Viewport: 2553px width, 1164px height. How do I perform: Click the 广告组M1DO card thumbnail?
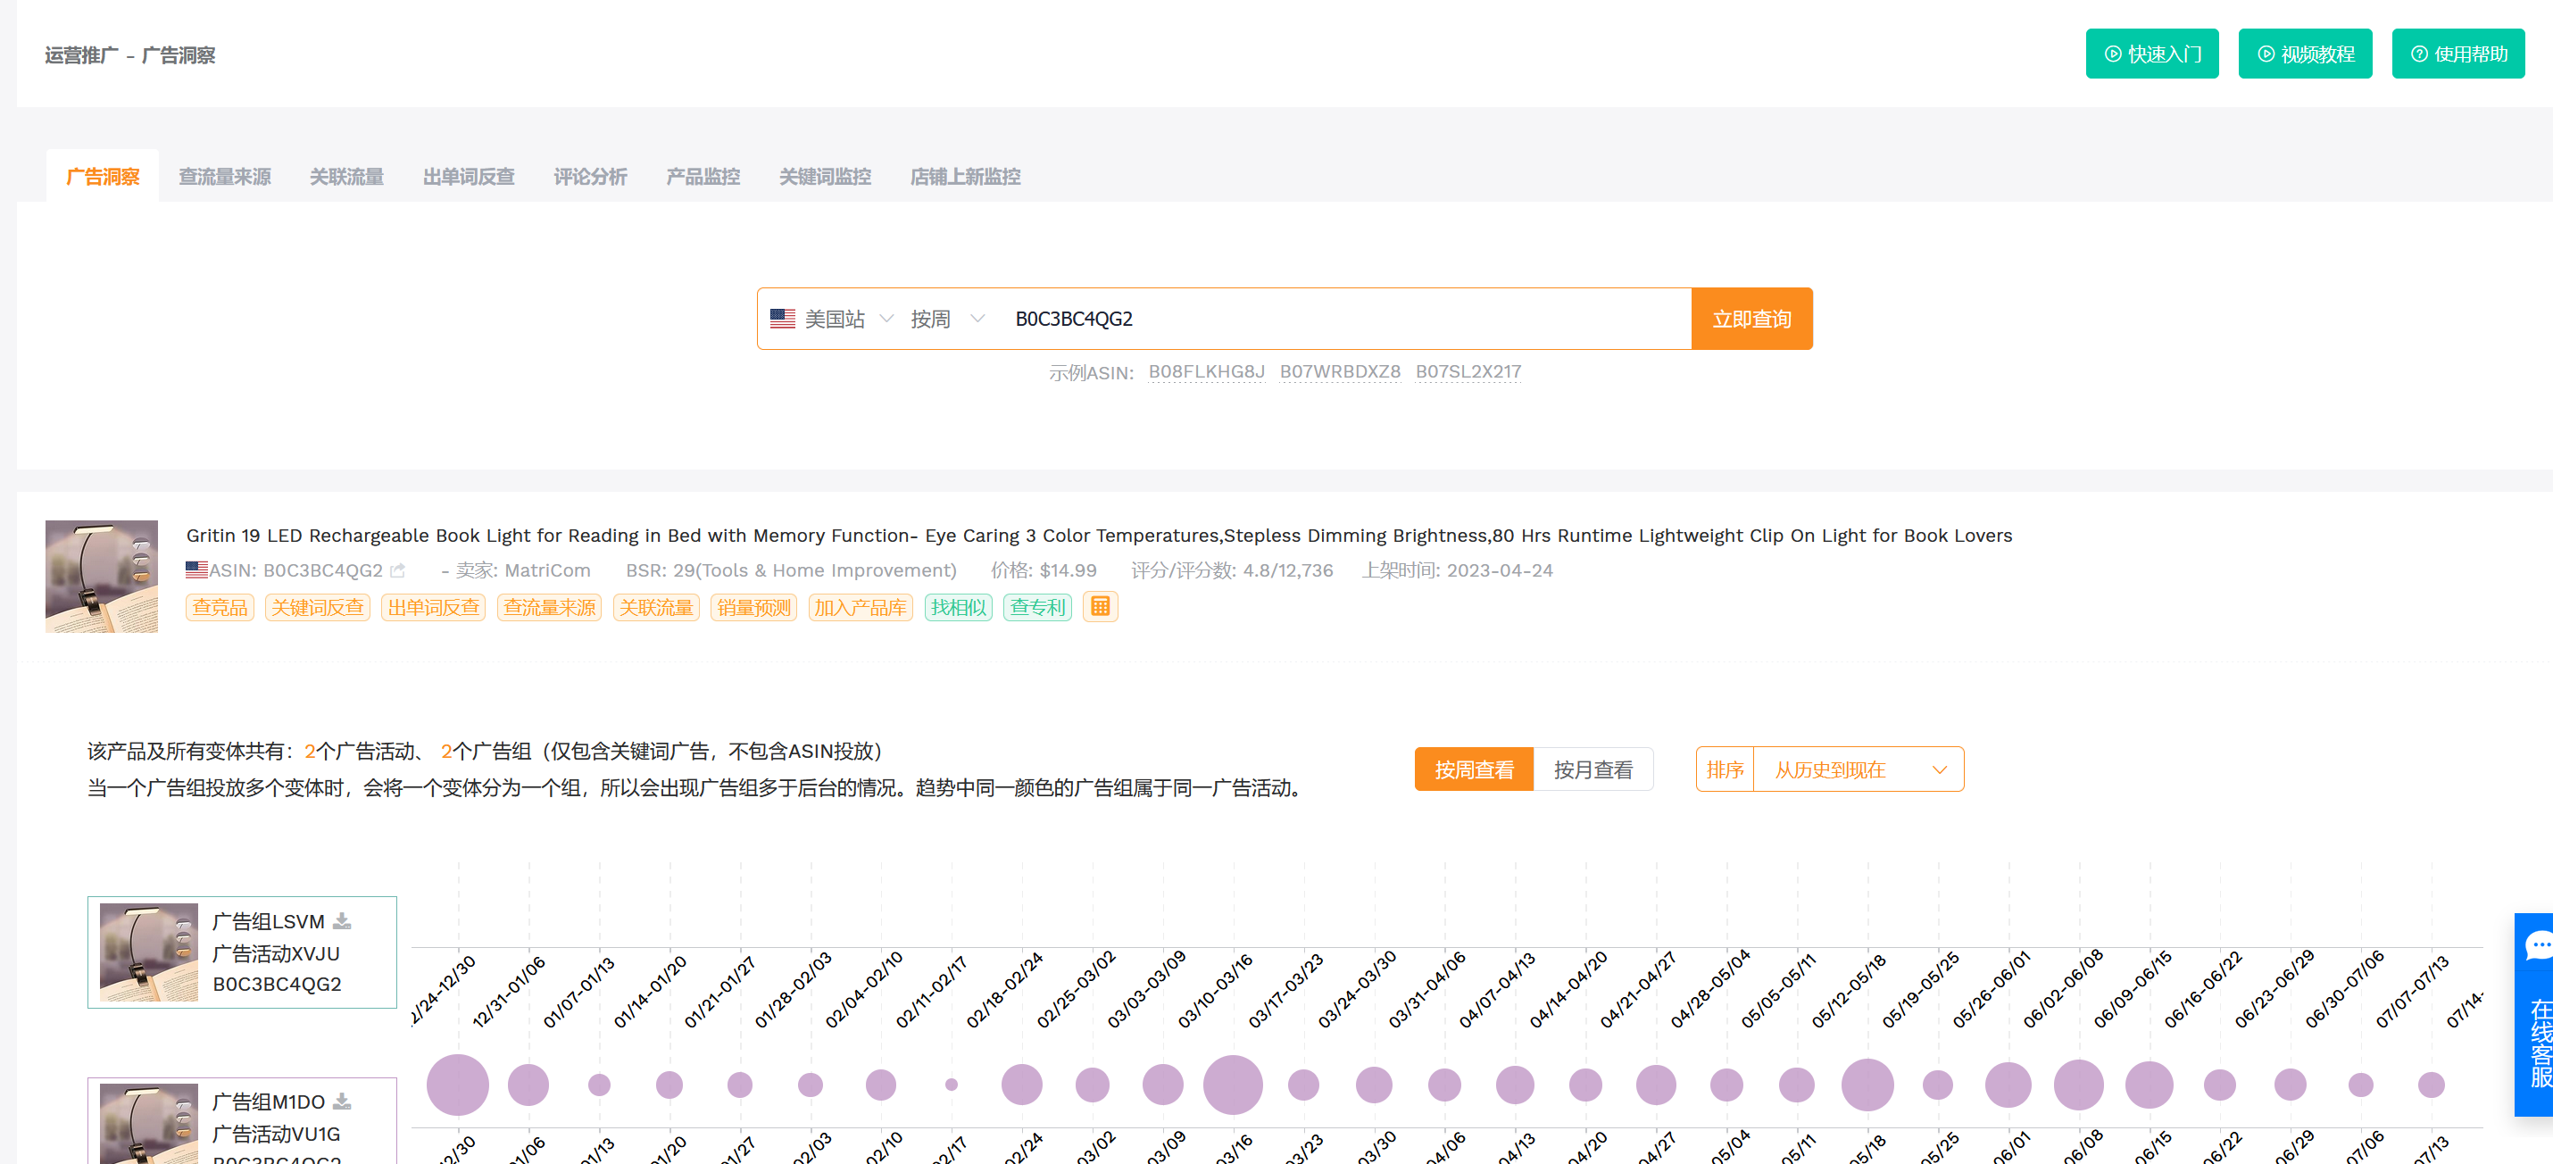[x=149, y=1123]
